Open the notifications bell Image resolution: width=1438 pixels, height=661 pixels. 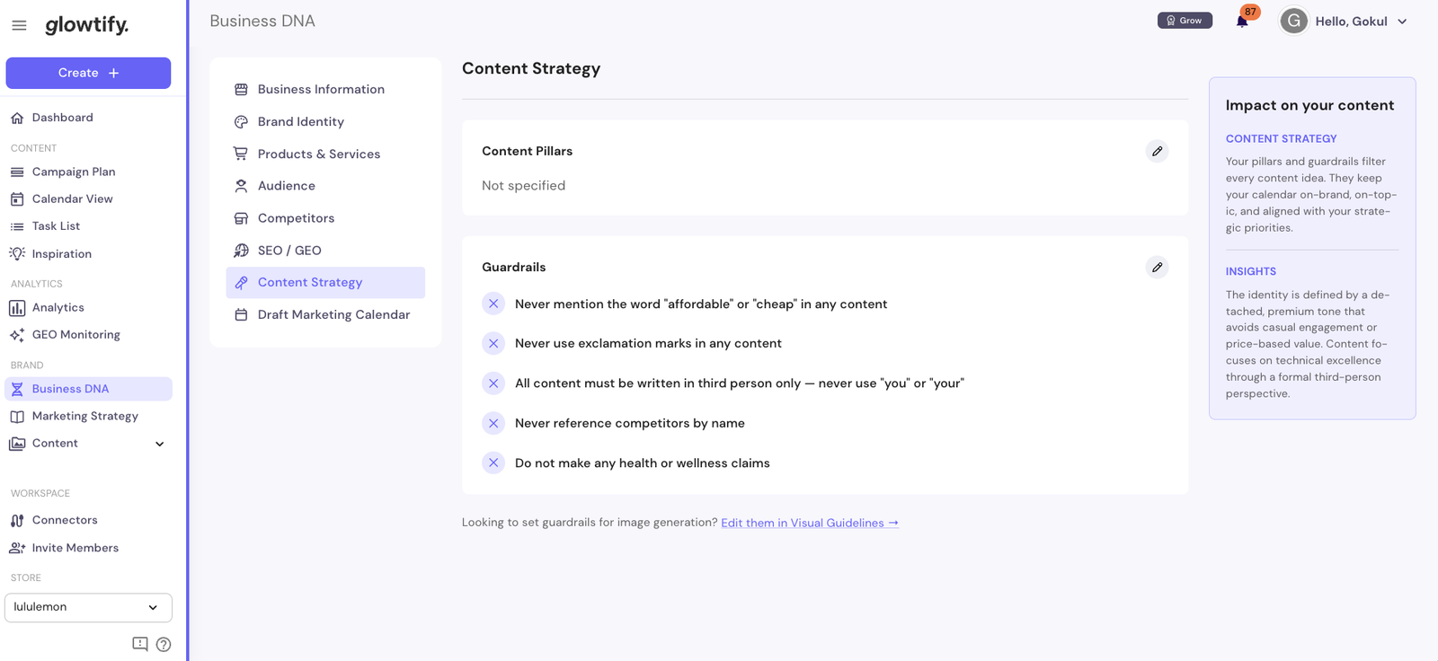pos(1242,22)
